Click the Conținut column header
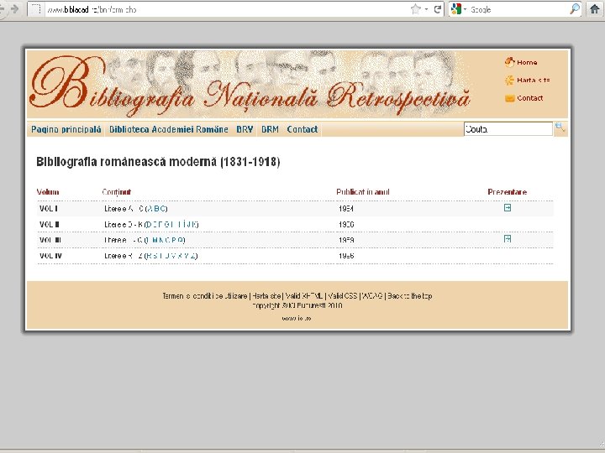 (117, 192)
